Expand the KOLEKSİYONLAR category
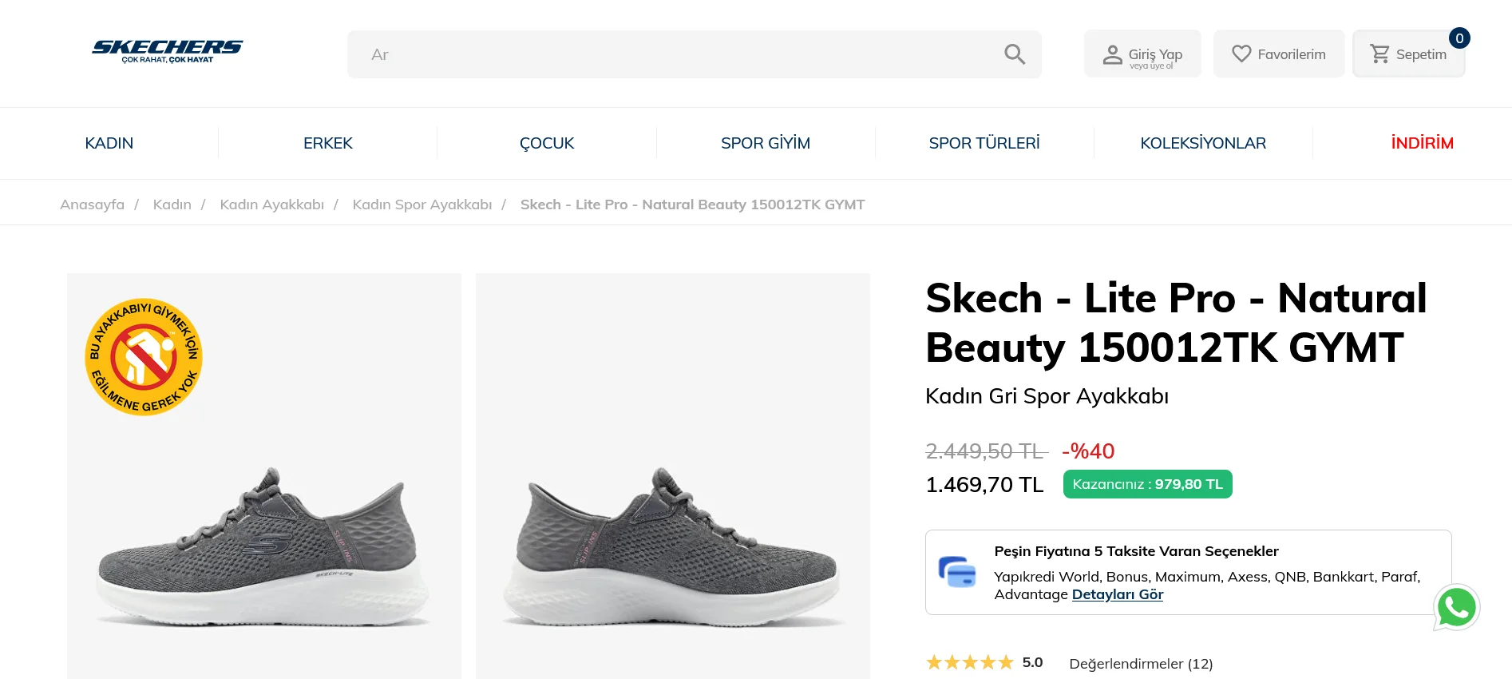 click(x=1202, y=143)
